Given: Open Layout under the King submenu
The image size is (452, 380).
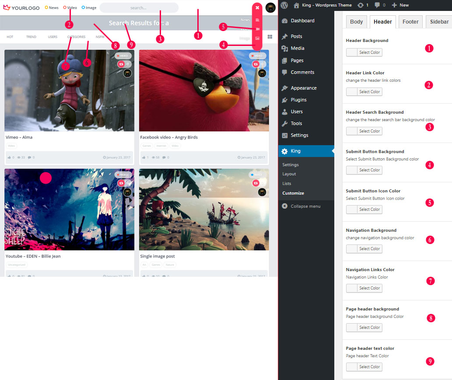Looking at the screenshot, I should (x=289, y=174).
